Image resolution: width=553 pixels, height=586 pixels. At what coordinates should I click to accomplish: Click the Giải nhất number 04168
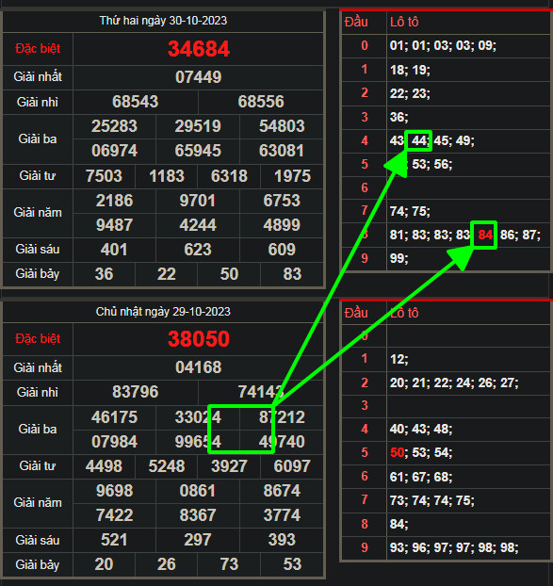(x=199, y=367)
